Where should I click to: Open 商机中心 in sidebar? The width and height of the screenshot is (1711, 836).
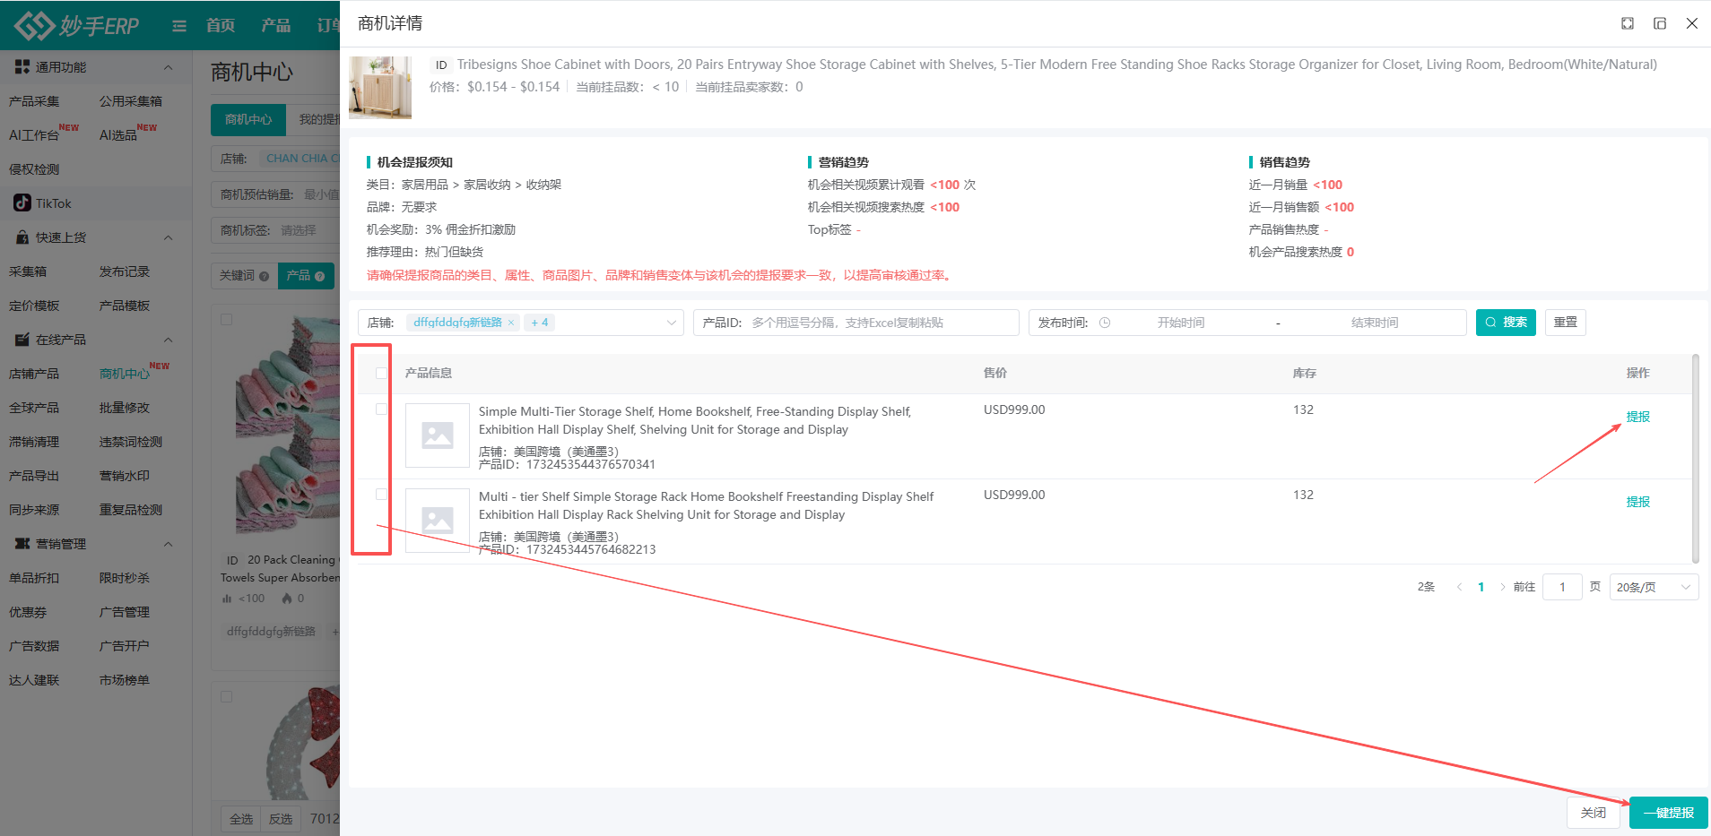click(x=125, y=374)
